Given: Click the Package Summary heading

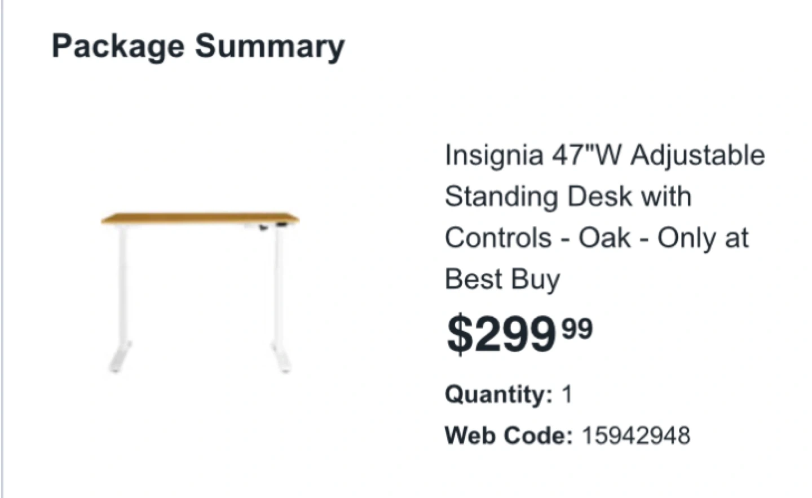Looking at the screenshot, I should tap(198, 46).
